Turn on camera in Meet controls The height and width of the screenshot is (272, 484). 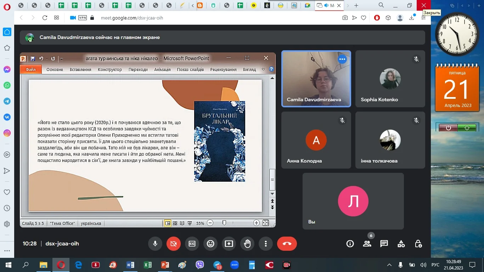click(173, 244)
